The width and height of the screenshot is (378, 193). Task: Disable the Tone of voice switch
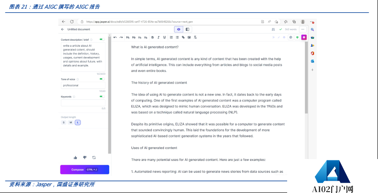(x=102, y=79)
